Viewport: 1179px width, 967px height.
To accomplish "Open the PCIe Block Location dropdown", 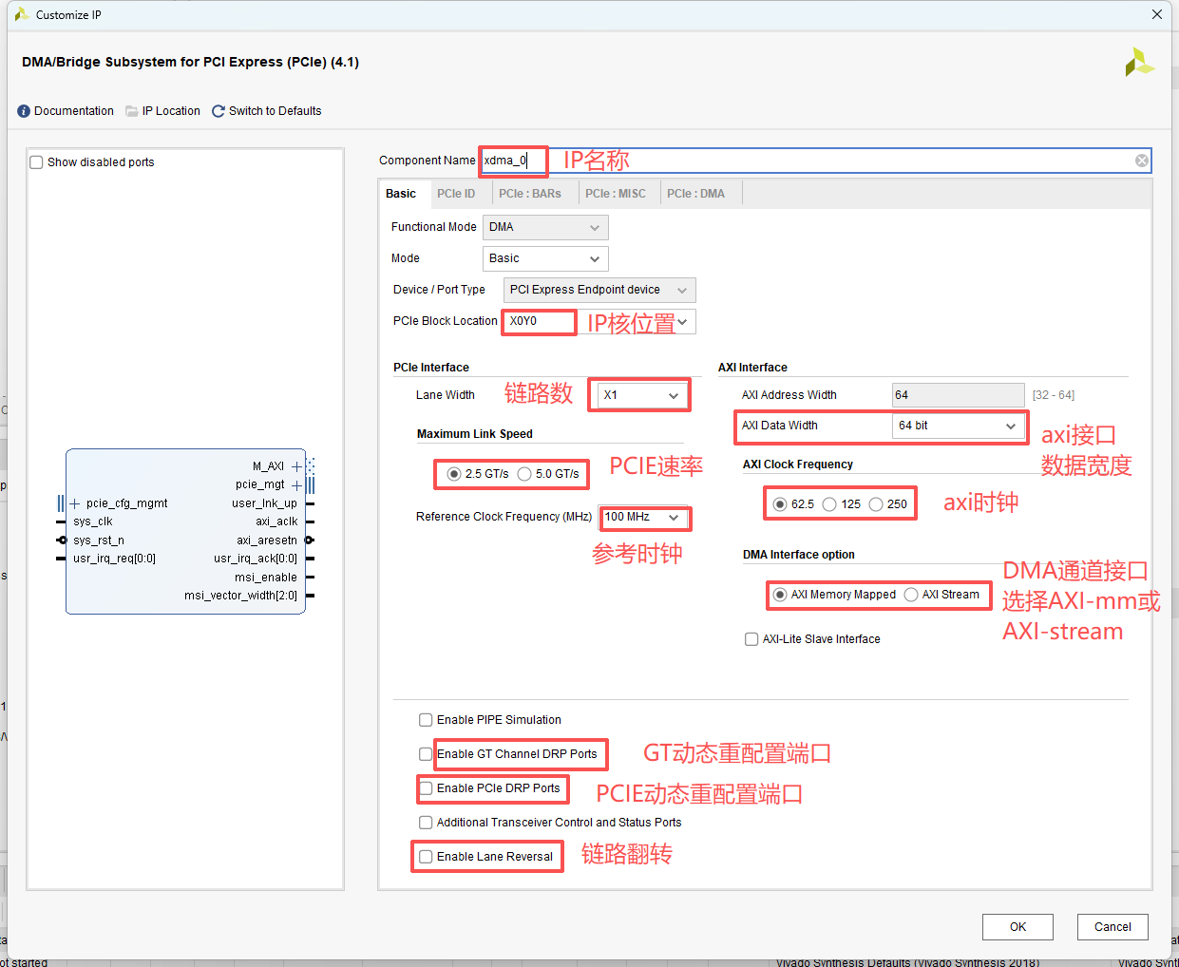I will 599,321.
